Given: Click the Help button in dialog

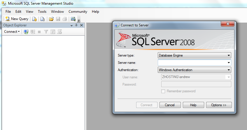Looking at the screenshot, I should pyautogui.click(x=193, y=105).
